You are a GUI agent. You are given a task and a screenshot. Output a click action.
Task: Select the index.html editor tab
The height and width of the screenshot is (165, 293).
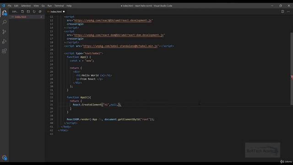[x=56, y=11]
